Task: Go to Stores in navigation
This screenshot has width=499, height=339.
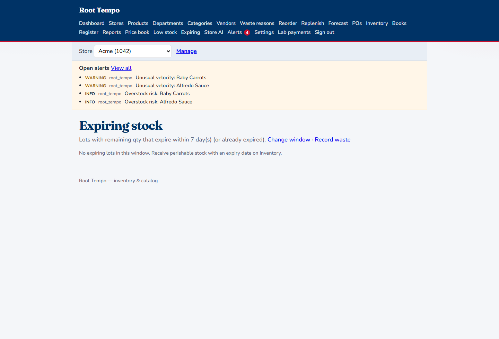Action: [116, 23]
